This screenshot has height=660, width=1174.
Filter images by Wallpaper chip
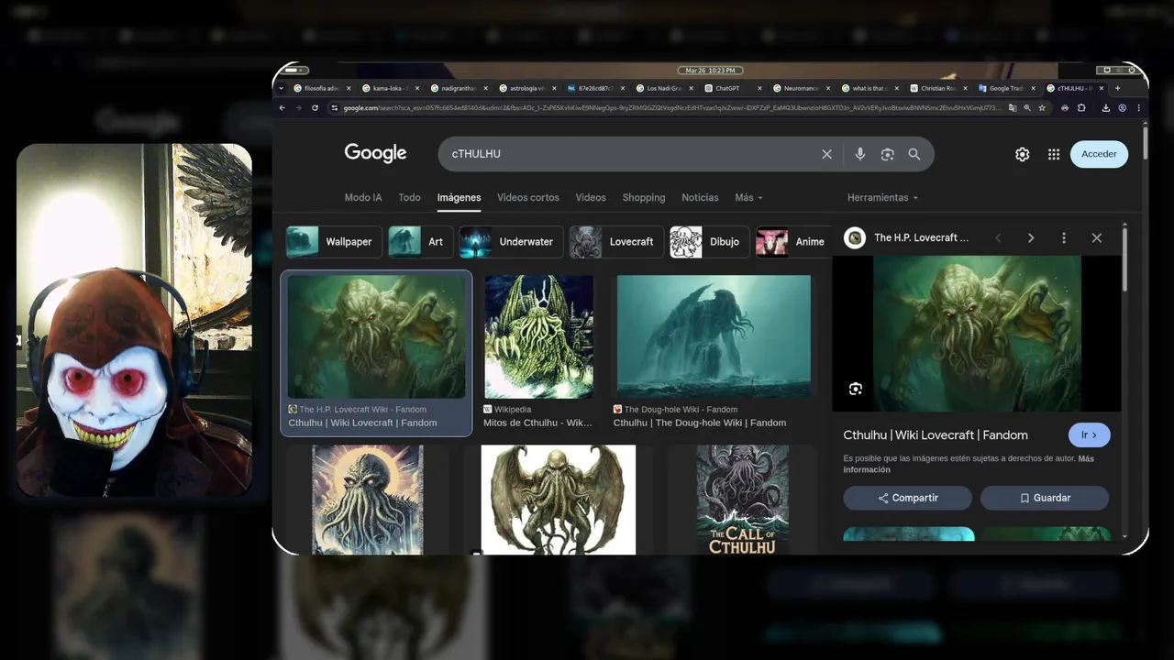pyautogui.click(x=334, y=242)
